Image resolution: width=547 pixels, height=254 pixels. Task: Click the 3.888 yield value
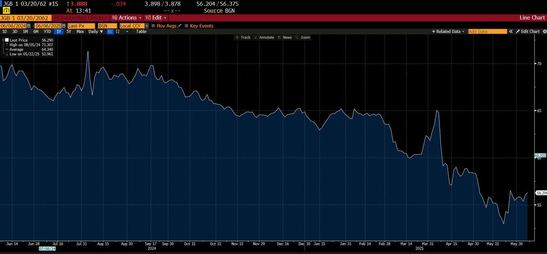tap(78, 4)
